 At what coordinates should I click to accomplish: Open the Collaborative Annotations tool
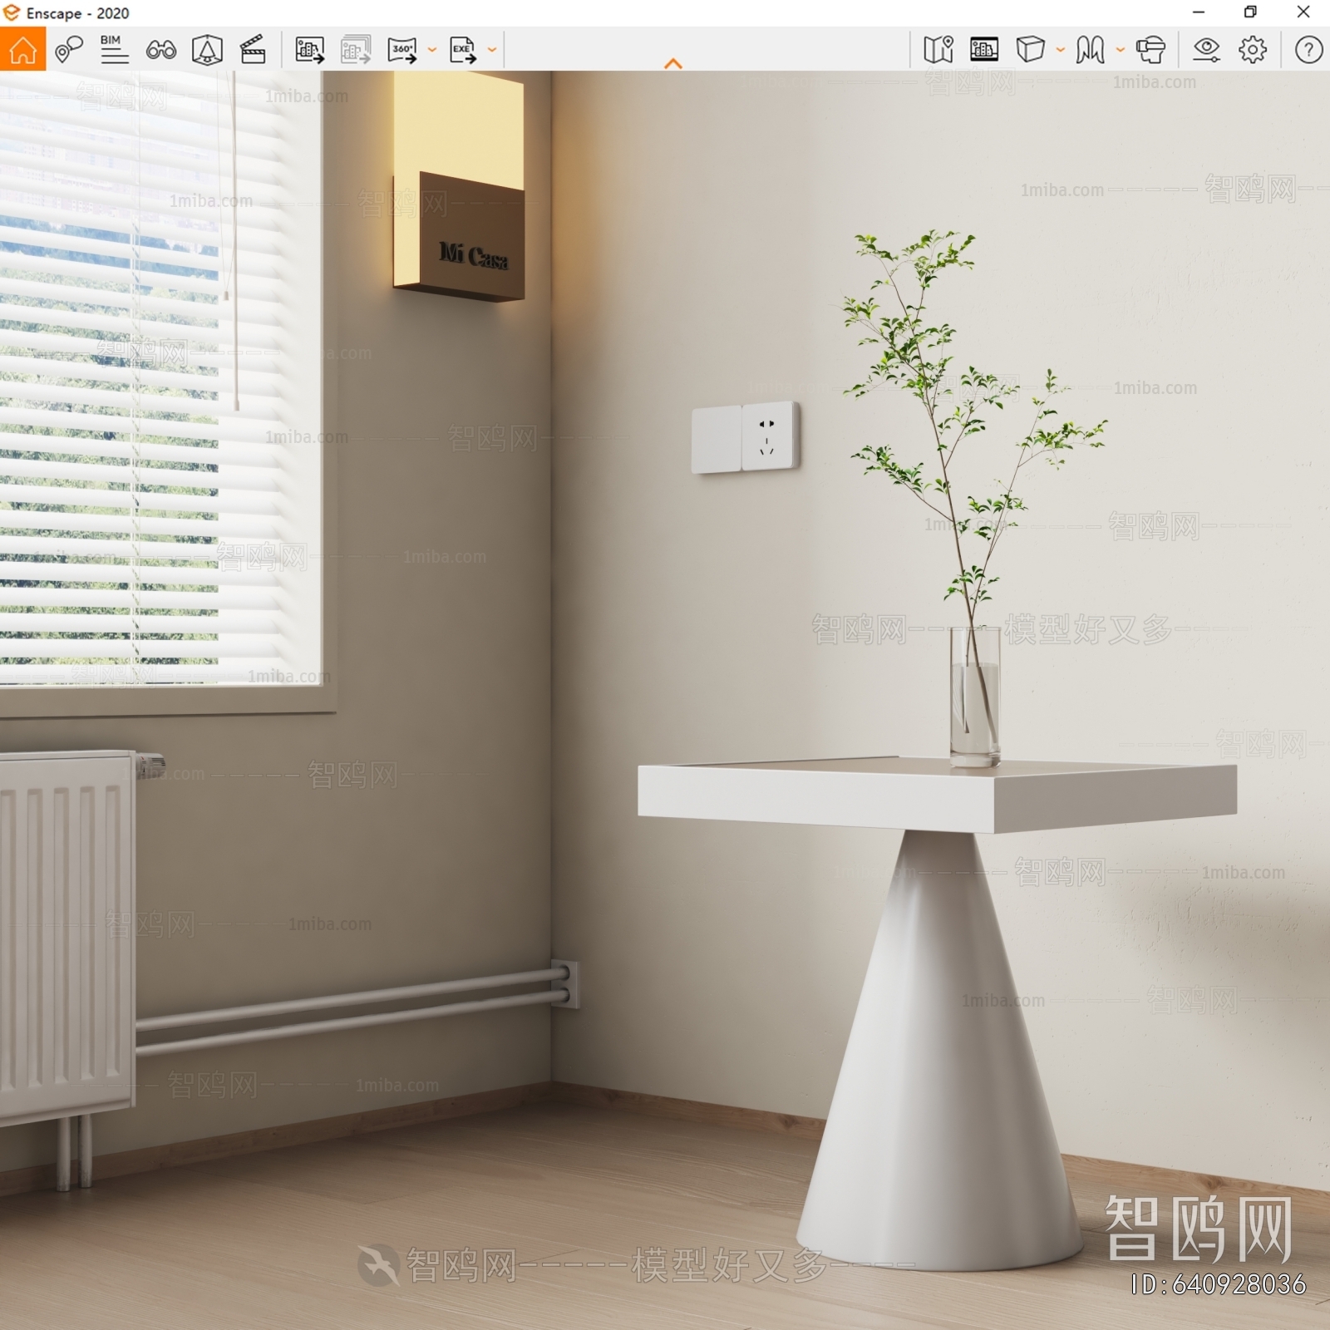click(68, 50)
